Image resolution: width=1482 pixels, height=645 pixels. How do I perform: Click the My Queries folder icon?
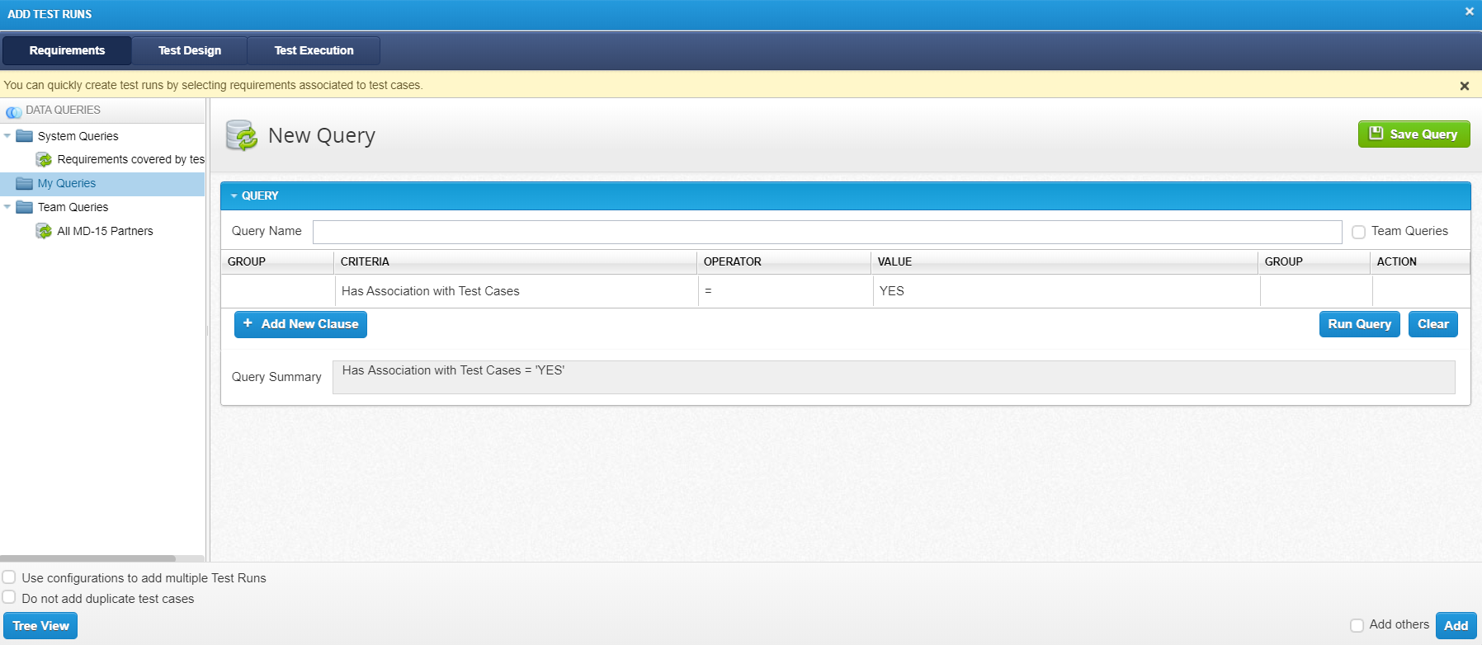(x=25, y=183)
